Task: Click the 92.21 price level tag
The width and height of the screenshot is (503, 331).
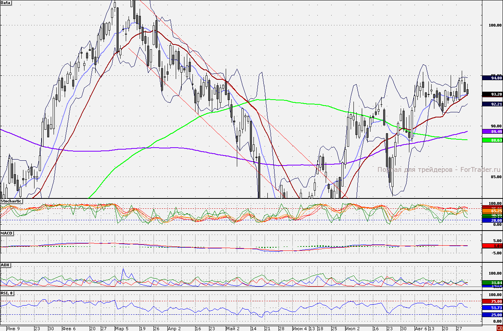Action: coord(492,104)
